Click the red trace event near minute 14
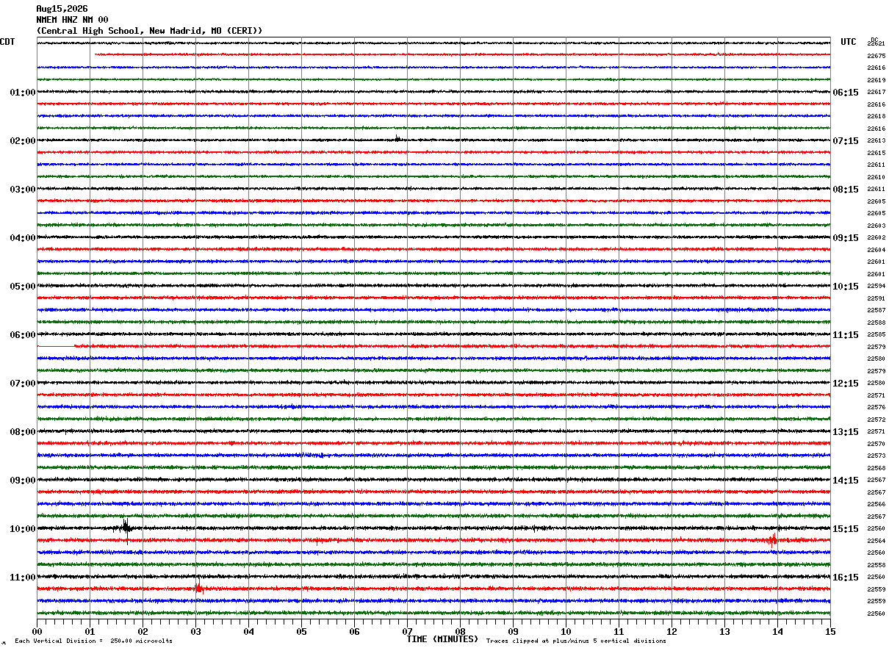Screen dimensions: 889x651 tap(772, 539)
